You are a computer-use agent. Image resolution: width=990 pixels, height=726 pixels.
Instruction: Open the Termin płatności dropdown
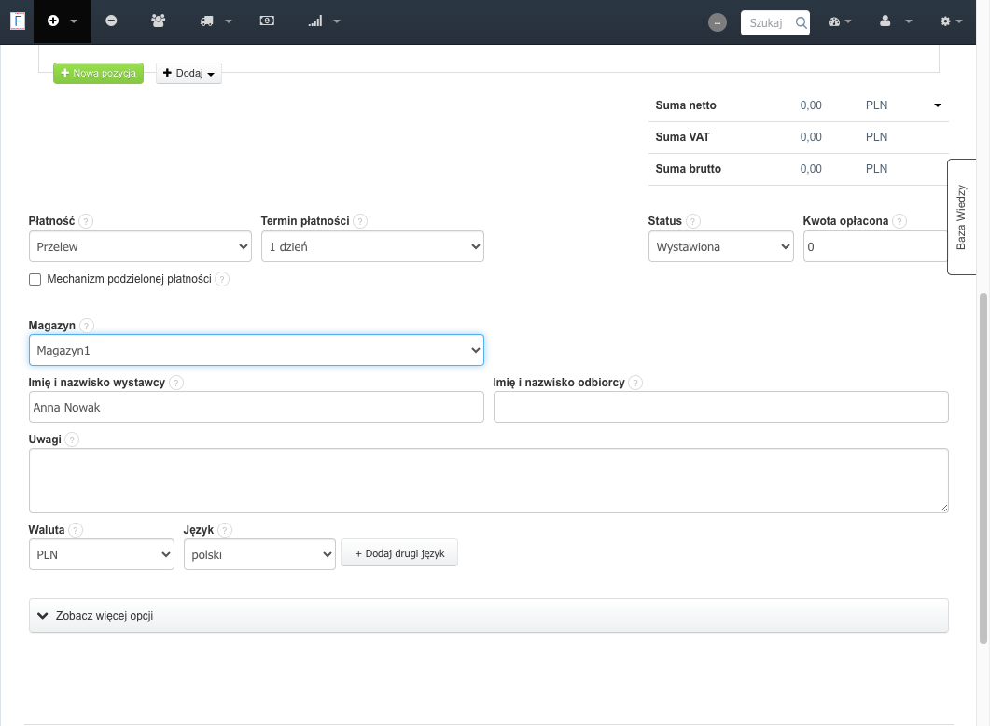click(372, 247)
